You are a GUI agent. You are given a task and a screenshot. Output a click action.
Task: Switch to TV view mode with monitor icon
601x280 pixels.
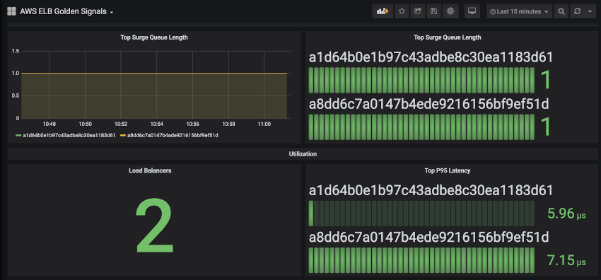(472, 11)
